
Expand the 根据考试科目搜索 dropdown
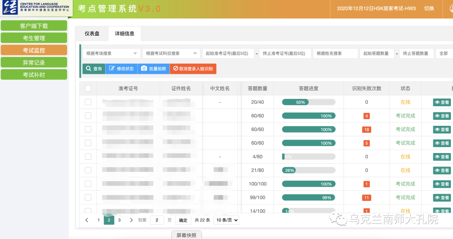click(x=171, y=54)
